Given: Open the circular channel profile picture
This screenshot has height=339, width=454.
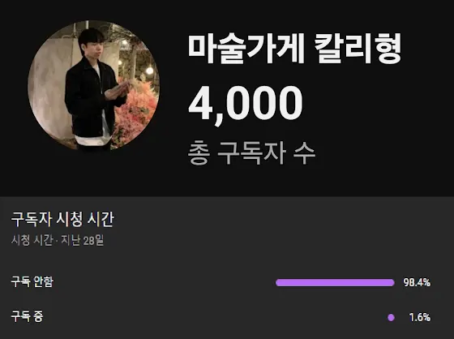Looking at the screenshot, I should pos(93,85).
